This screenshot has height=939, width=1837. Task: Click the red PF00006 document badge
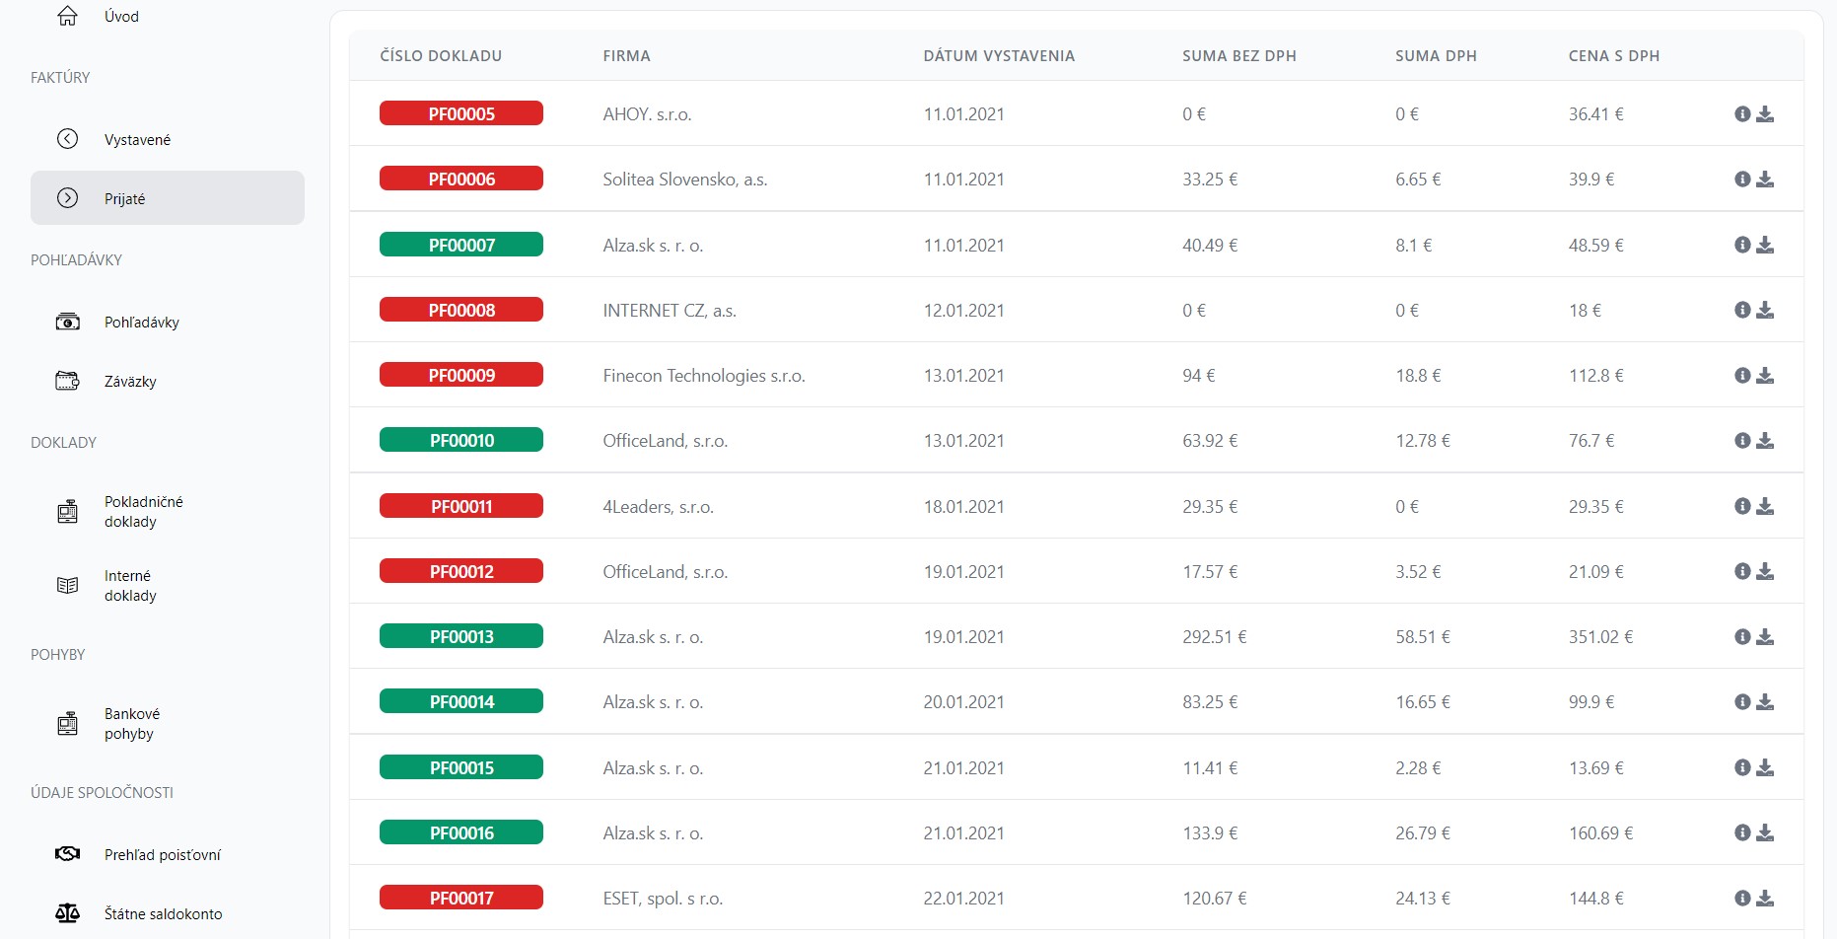click(460, 180)
